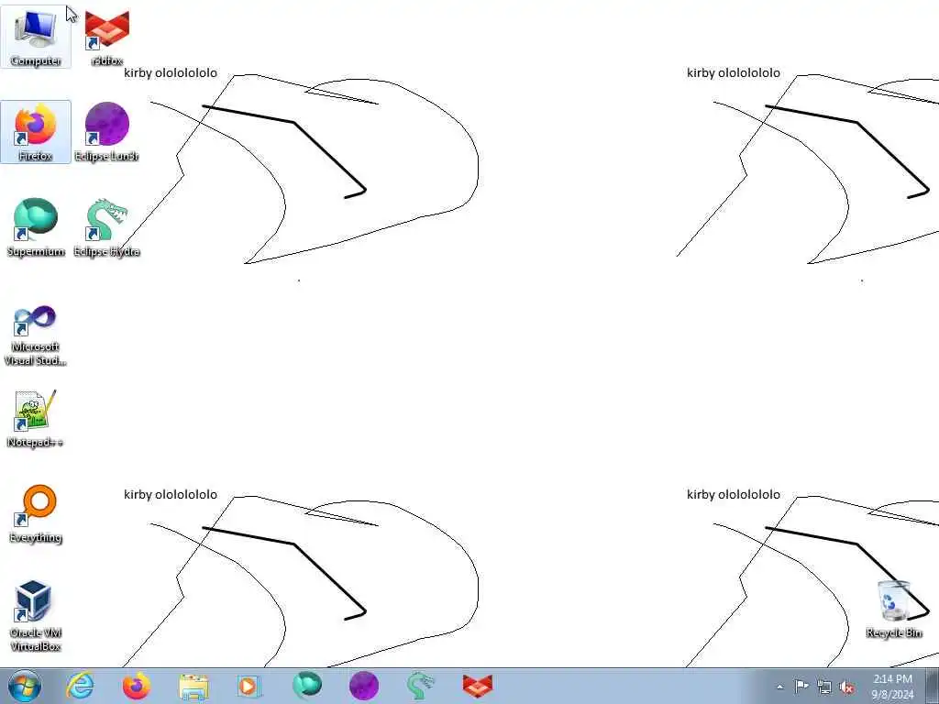939x704 pixels.
Task: Open the network status tray icon
Action: click(824, 687)
